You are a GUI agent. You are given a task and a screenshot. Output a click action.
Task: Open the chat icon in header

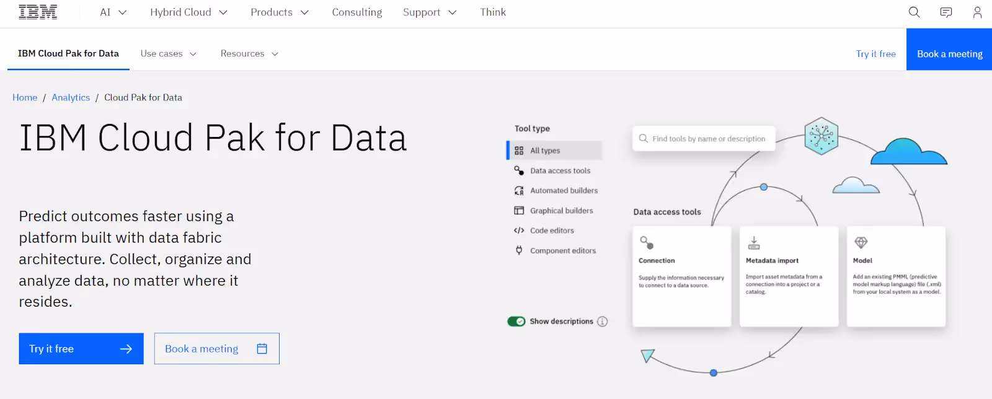click(945, 12)
